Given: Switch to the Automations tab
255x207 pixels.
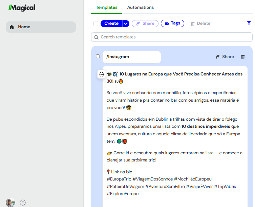Looking at the screenshot, I should tap(140, 7).
